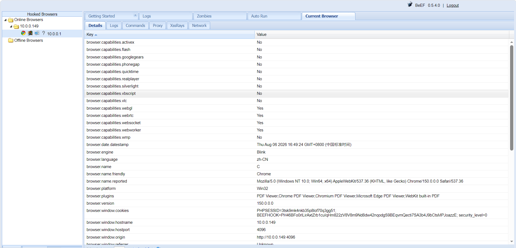
Task: Open the Commands sub-tab
Action: pyautogui.click(x=135, y=26)
